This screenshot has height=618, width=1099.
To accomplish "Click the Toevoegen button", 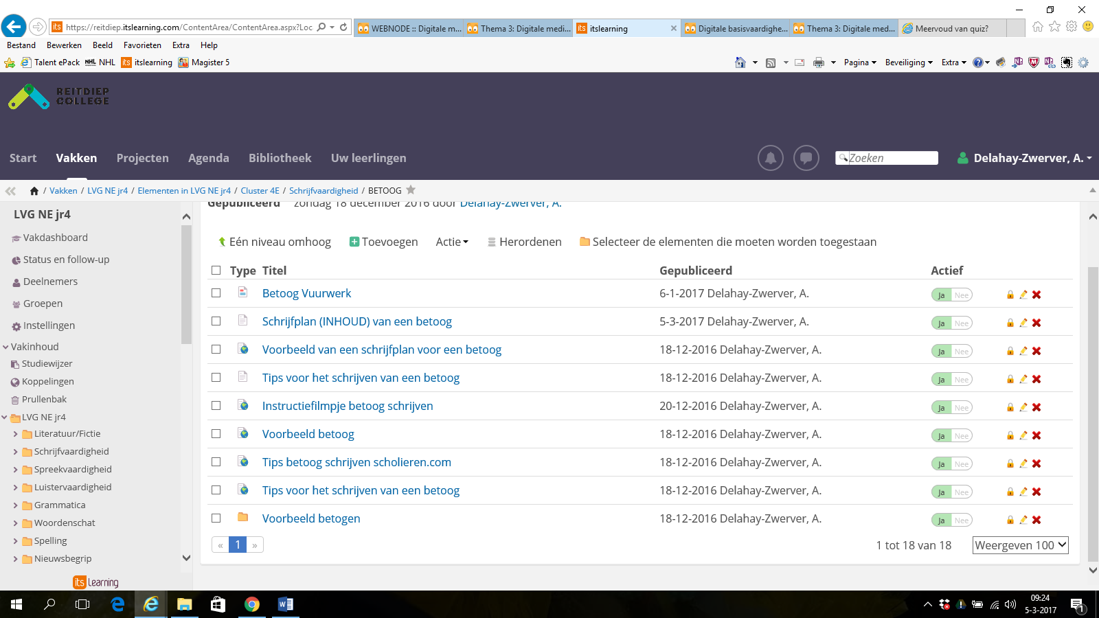I will tap(383, 242).
